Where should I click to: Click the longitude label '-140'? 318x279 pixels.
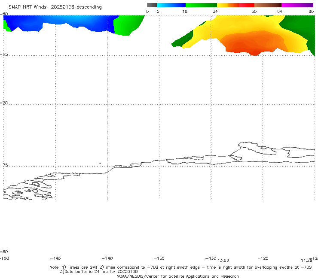point(107,258)
